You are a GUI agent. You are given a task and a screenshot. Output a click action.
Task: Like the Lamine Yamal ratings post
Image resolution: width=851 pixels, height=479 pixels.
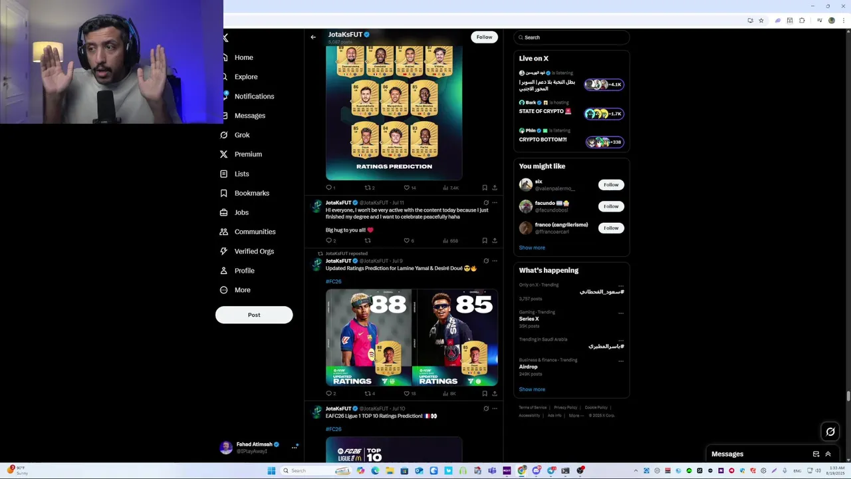pyautogui.click(x=407, y=393)
